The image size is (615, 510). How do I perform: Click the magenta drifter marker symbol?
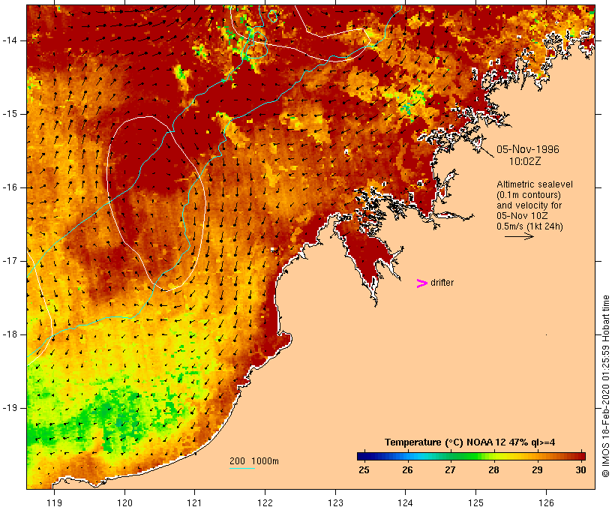coord(421,283)
